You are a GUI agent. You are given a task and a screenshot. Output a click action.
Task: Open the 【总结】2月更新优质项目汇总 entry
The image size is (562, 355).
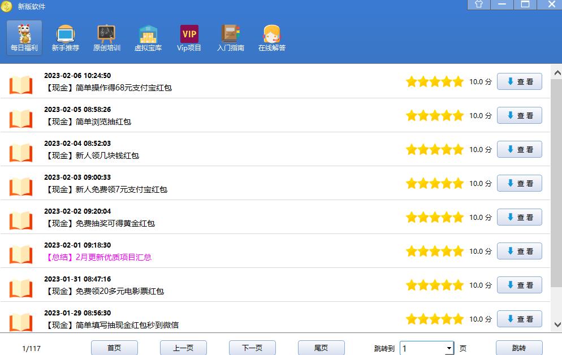98,257
